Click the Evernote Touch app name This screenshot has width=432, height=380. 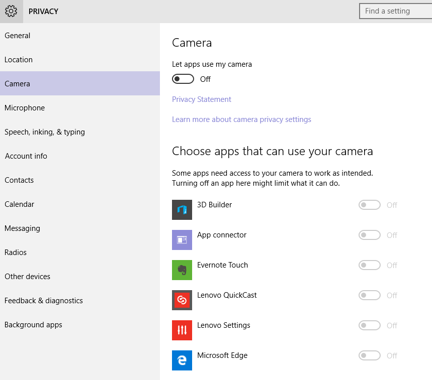pos(222,265)
